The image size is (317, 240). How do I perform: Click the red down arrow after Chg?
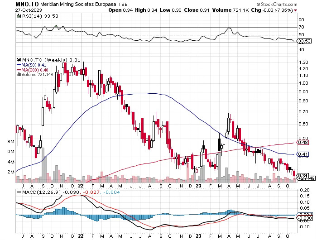(x=296, y=10)
